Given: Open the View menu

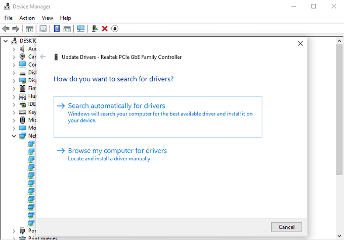Looking at the screenshot, I should [x=48, y=18].
